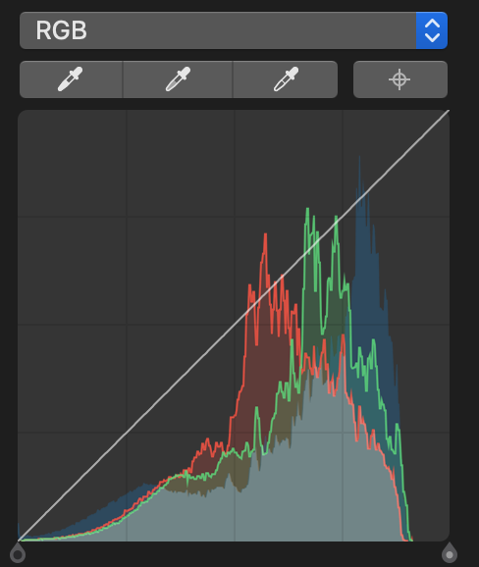479x567 pixels.
Task: Activate the crosshair add-point tool
Action: (x=400, y=79)
